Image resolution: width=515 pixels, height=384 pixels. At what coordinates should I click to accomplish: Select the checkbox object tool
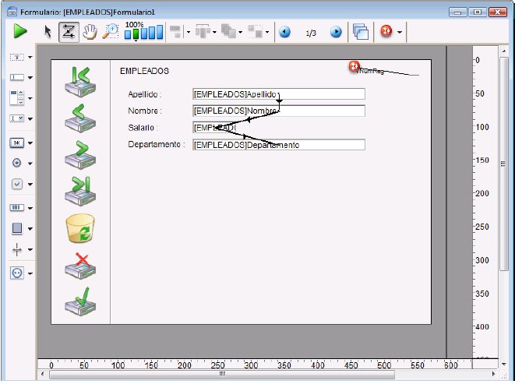click(17, 185)
